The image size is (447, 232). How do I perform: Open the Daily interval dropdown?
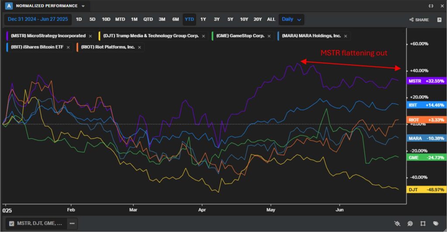[x=291, y=19]
